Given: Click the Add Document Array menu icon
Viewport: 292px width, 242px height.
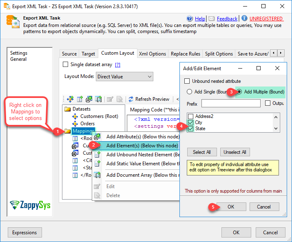Looking at the screenshot, I should (97, 175).
